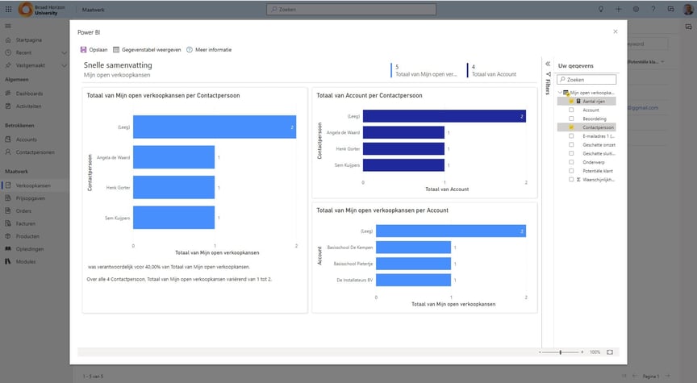Image resolution: width=697 pixels, height=383 pixels.
Task: Open the user profile avatar
Action: (688, 9)
